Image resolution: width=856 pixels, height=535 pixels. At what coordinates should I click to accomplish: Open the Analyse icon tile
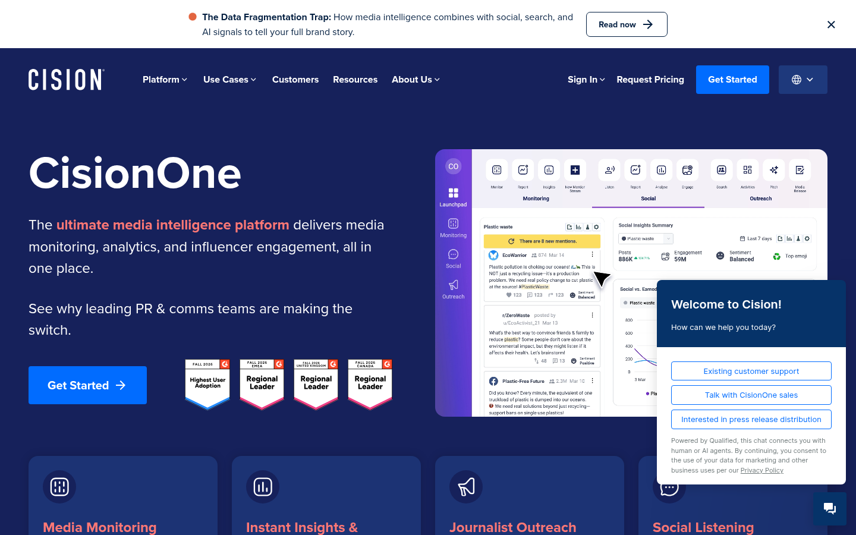coord(661,171)
